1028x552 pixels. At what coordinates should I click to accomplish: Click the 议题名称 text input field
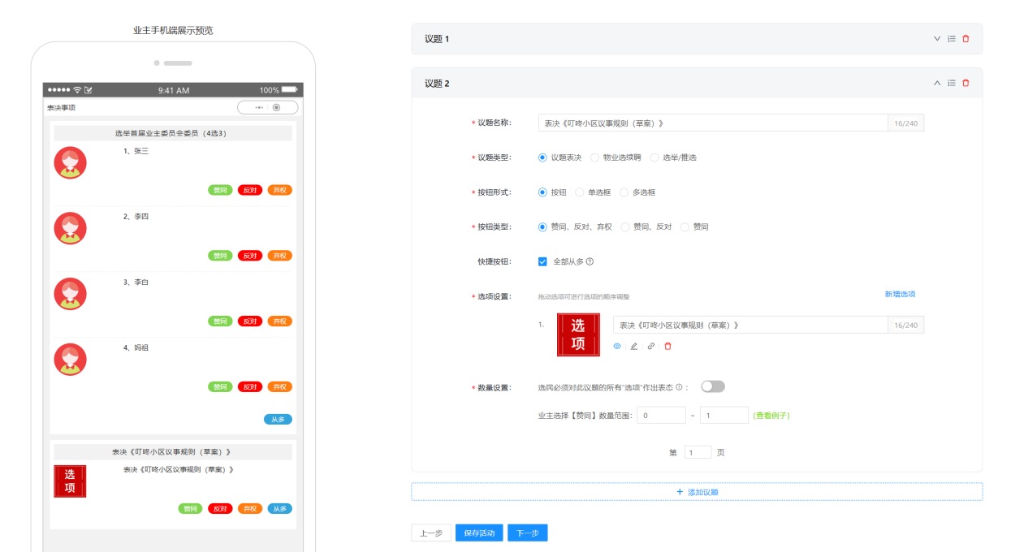(712, 123)
